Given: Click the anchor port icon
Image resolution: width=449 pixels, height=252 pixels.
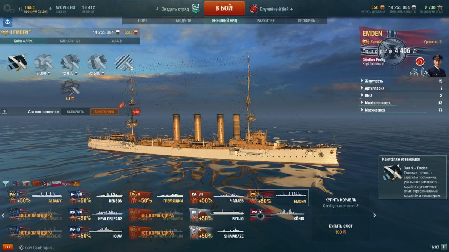Looking at the screenshot, I should point(7,21).
